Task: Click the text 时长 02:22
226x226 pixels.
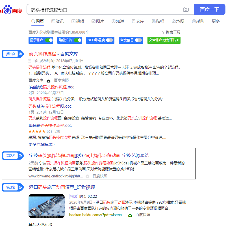Action: [88, 196]
